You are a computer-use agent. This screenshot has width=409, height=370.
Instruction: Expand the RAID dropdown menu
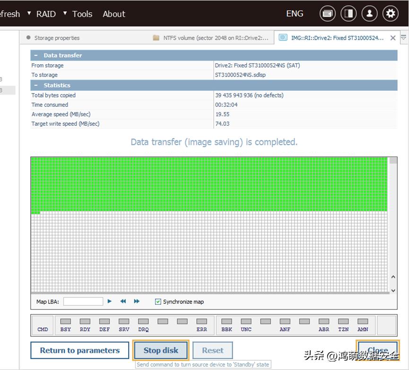(x=45, y=14)
